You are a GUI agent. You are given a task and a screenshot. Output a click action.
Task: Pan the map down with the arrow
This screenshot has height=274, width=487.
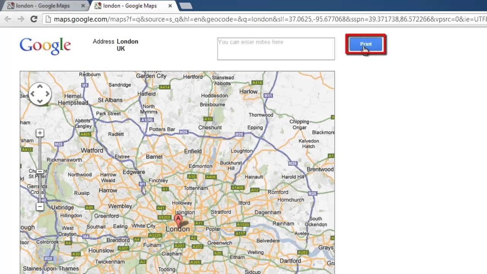[40, 101]
